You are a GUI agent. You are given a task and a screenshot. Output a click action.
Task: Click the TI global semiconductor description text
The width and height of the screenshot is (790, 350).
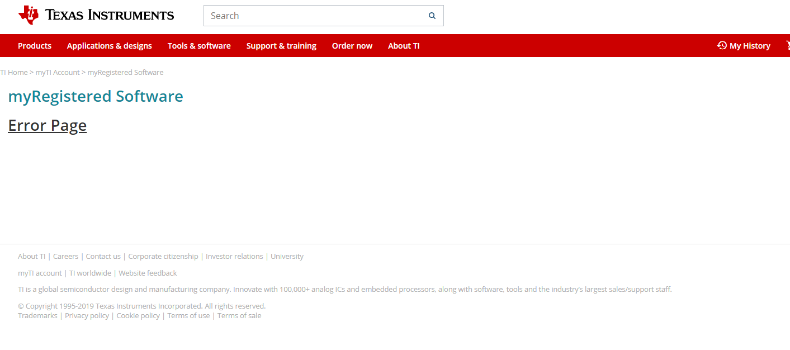pyautogui.click(x=345, y=290)
